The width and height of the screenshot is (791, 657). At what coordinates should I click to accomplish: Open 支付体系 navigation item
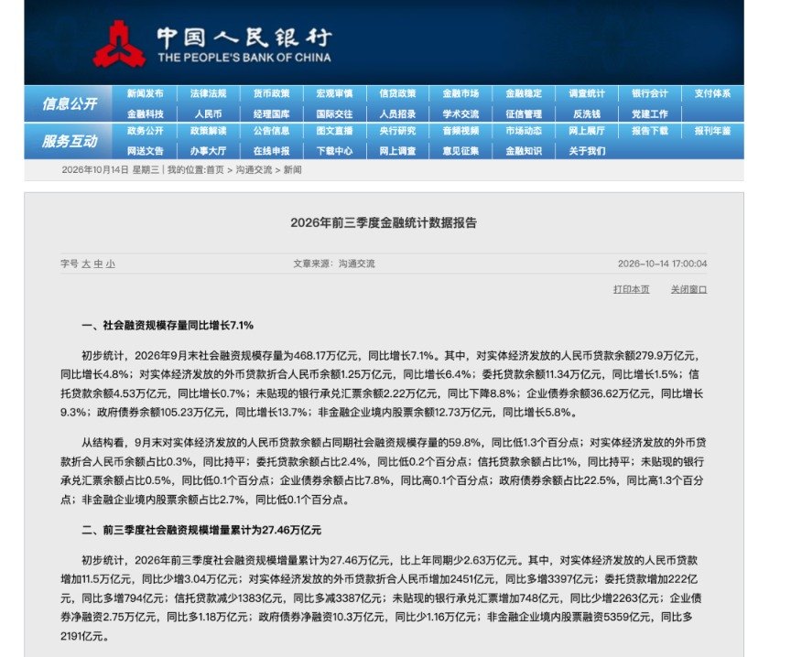click(712, 93)
